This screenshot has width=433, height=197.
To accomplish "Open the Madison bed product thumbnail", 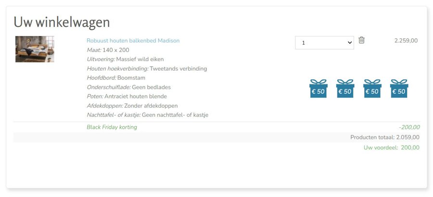I will coord(35,49).
